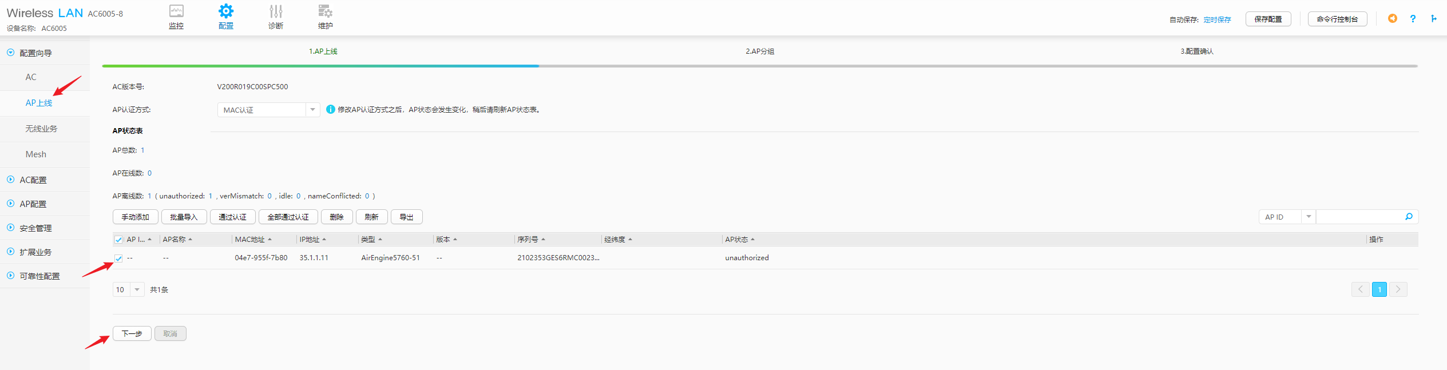Click the 定时保存 auto-save link

click(x=1217, y=19)
